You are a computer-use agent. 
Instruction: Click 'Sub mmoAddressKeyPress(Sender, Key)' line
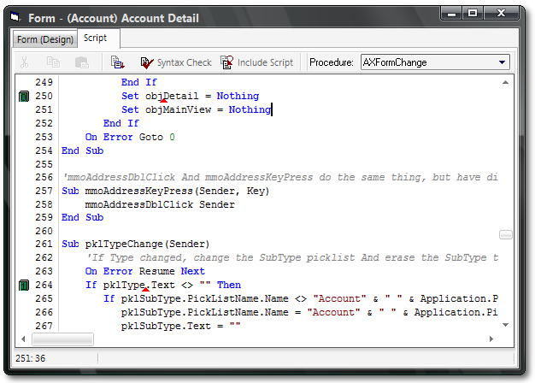(x=166, y=191)
